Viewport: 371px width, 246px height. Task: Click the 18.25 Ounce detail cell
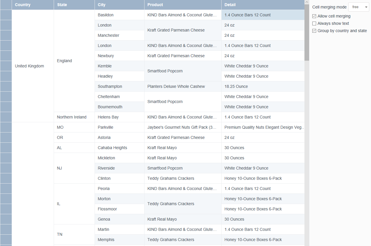[263, 86]
